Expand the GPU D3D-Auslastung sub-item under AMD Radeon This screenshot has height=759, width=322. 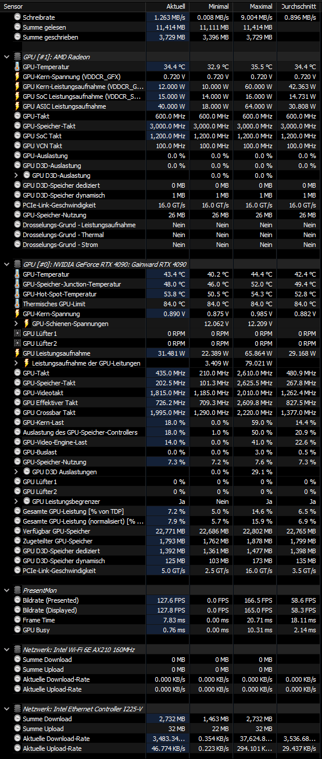tap(16, 176)
